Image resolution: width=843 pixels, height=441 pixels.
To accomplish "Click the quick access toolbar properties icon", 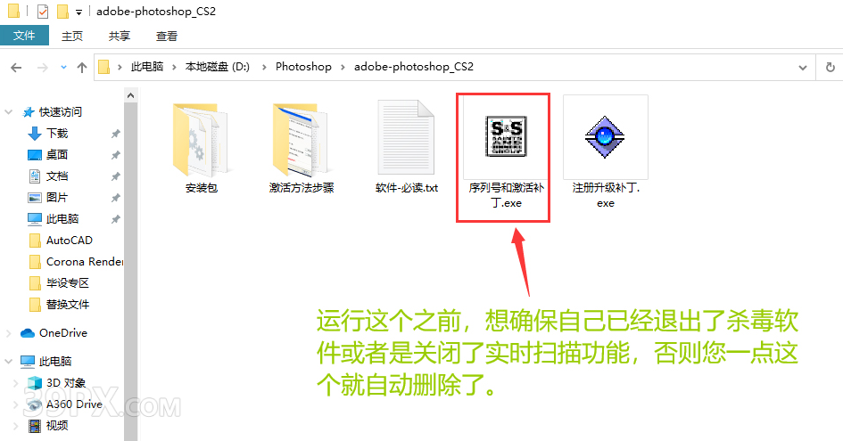I will click(x=43, y=12).
